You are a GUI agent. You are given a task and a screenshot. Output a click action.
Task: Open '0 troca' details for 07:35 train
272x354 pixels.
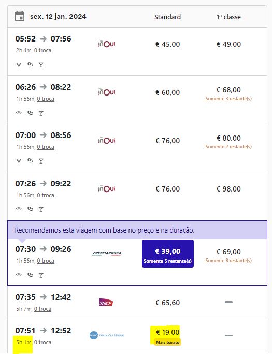pyautogui.click(x=42, y=309)
